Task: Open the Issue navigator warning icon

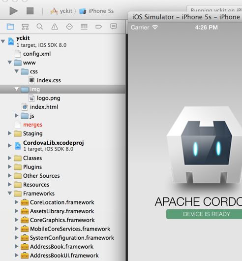Action: click(55, 27)
